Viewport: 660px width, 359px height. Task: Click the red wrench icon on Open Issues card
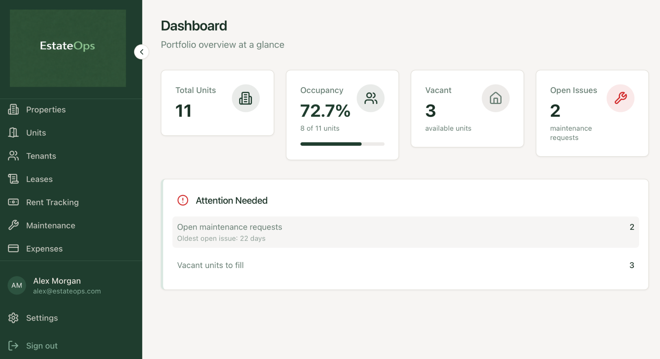[620, 98]
